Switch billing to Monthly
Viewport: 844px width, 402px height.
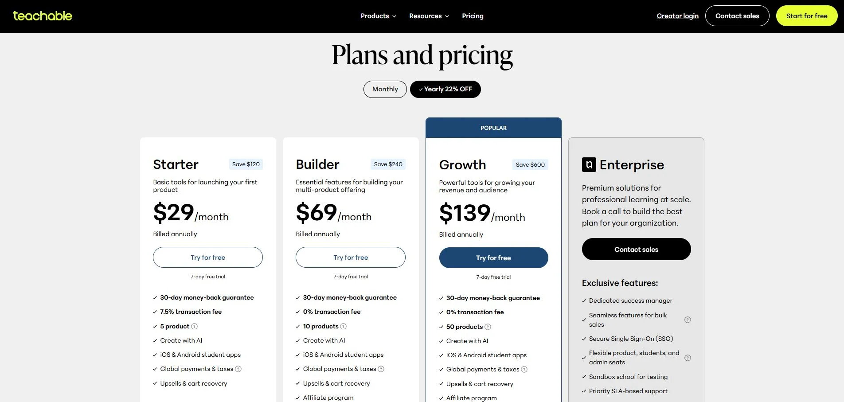(385, 89)
